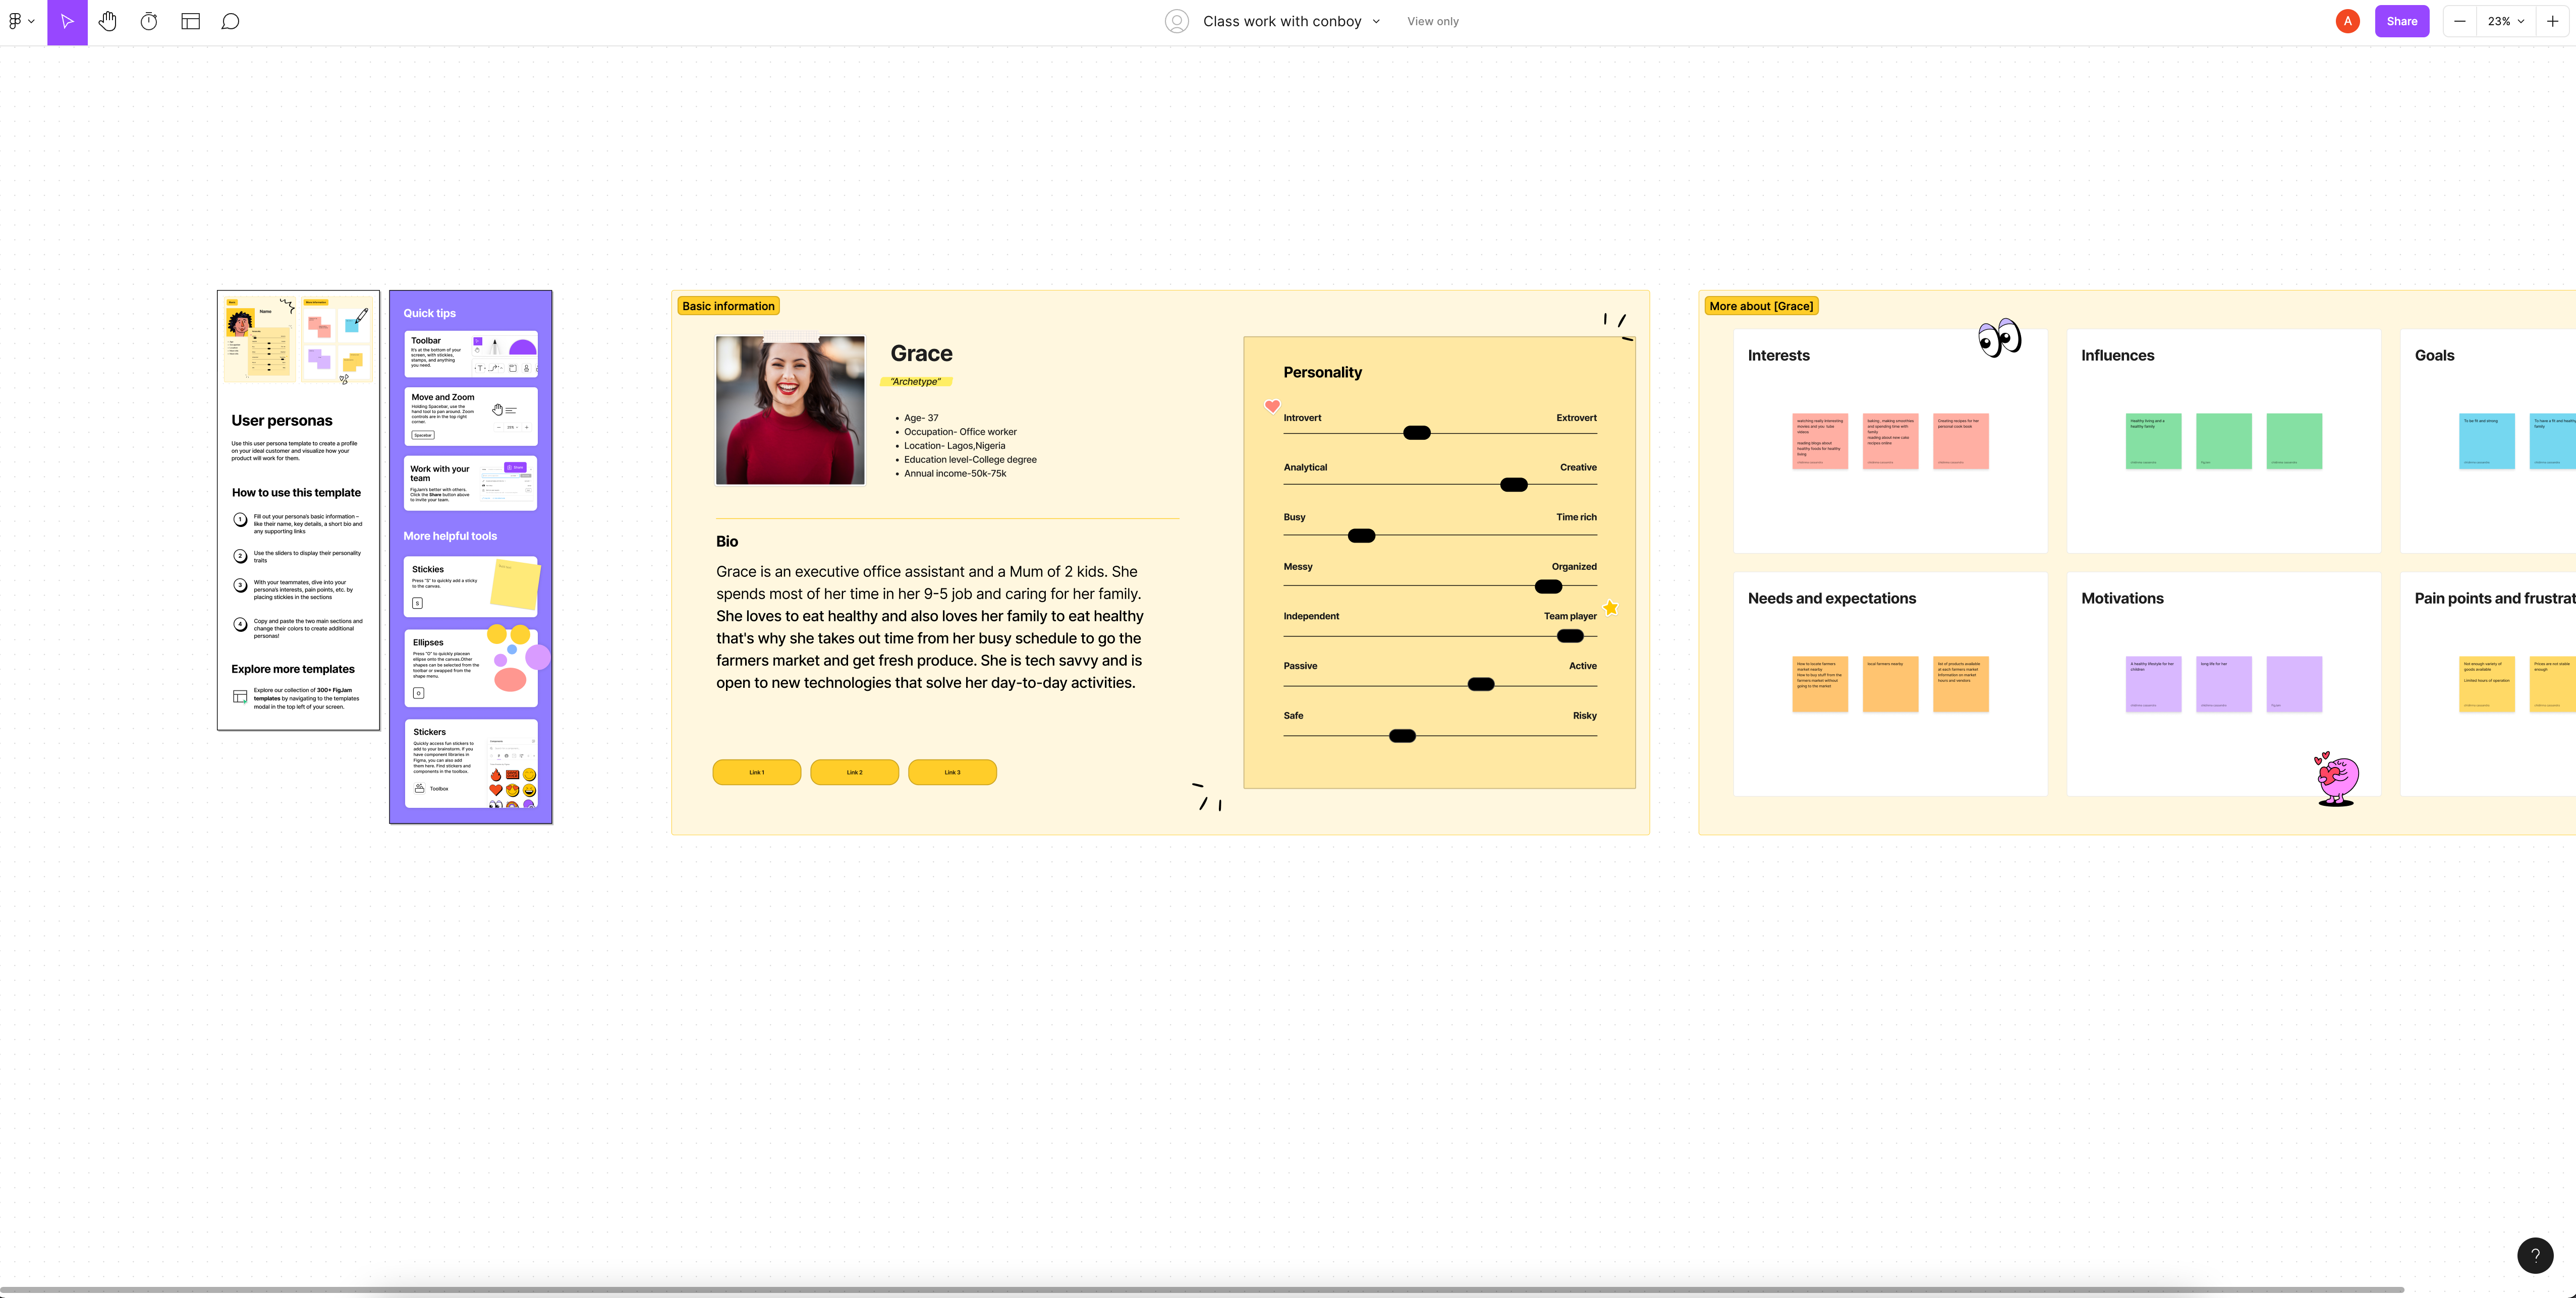Select the Interests heading
Screen dimensions: 2576x1298
(1778, 356)
